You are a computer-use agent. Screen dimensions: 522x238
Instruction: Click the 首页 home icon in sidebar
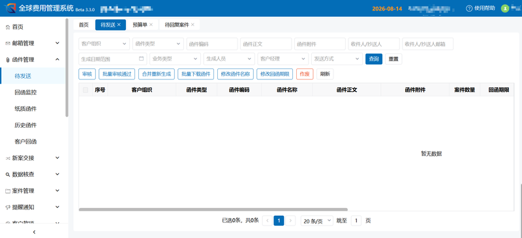click(x=8, y=27)
